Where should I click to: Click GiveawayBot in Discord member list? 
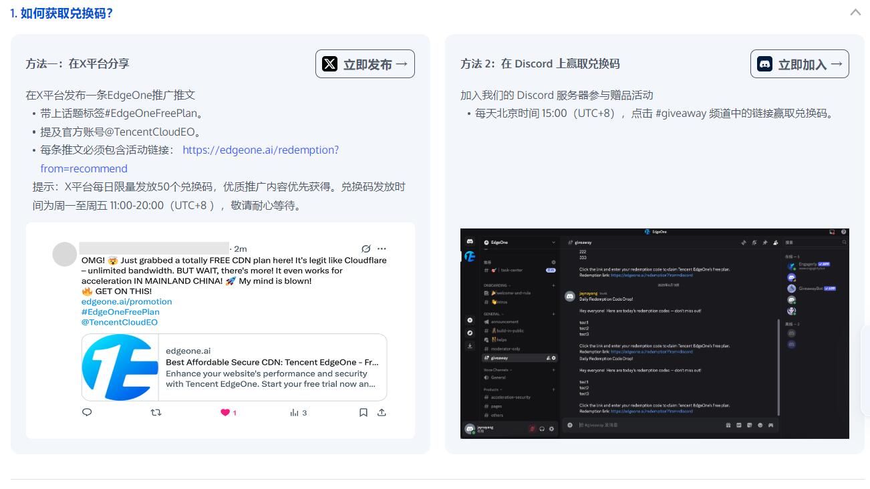tap(810, 289)
